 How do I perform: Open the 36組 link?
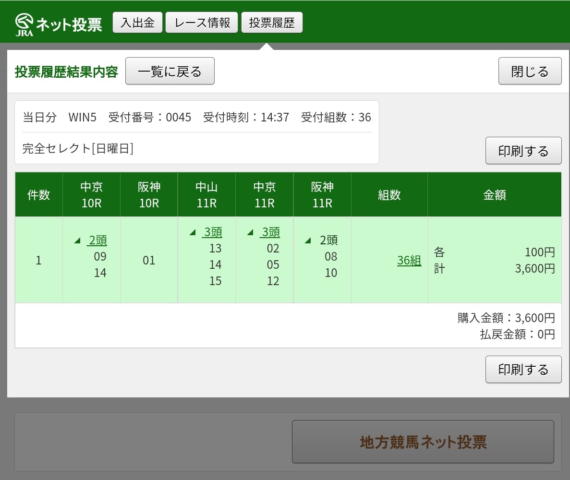(409, 260)
